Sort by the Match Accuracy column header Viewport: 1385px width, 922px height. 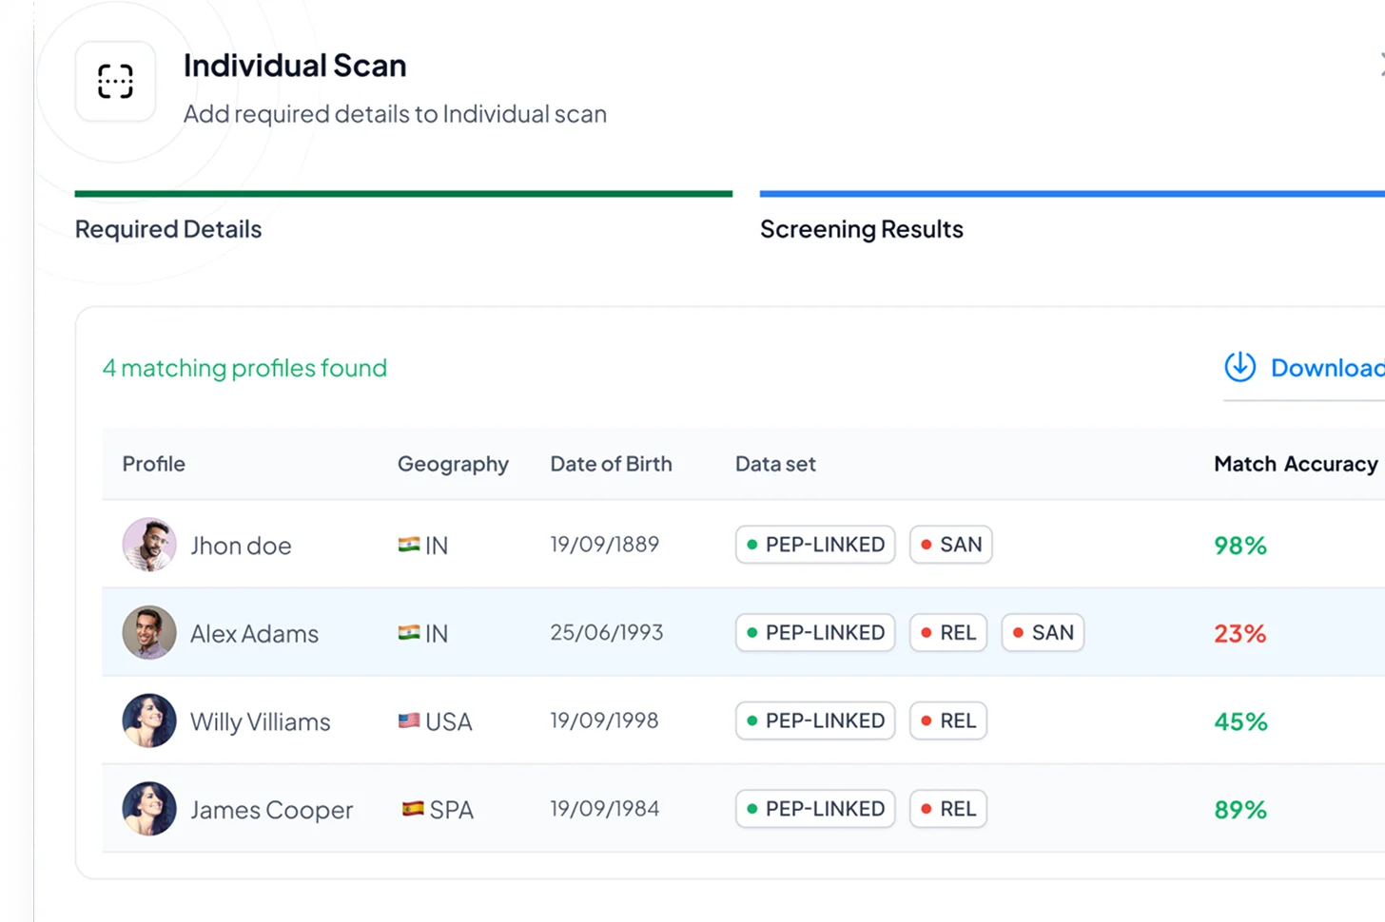pyautogui.click(x=1295, y=464)
